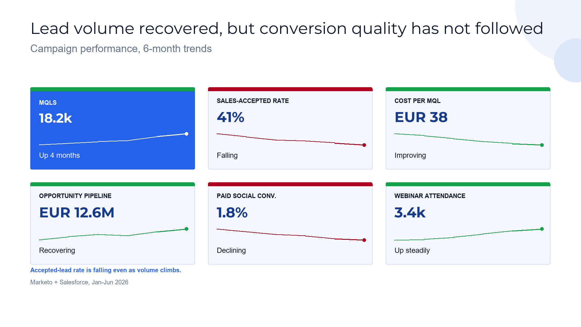Click the Webinar Attendance sparkline end dot

point(542,229)
